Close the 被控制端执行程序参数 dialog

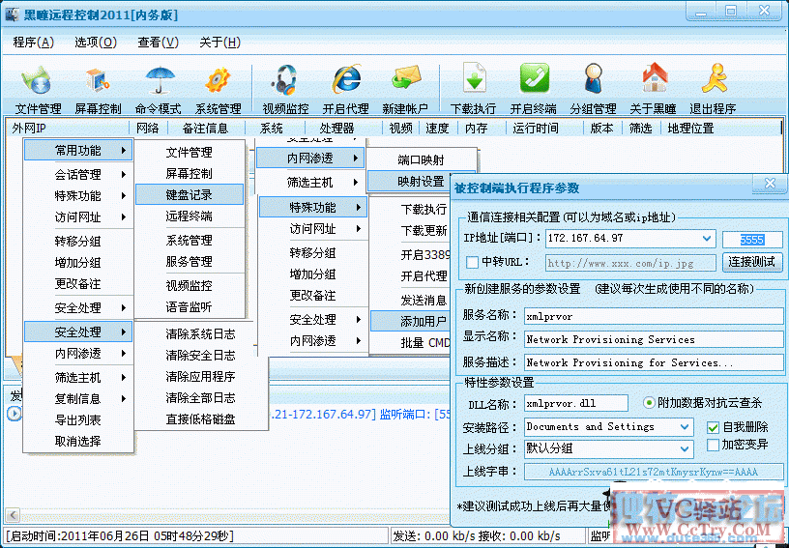pos(770,184)
